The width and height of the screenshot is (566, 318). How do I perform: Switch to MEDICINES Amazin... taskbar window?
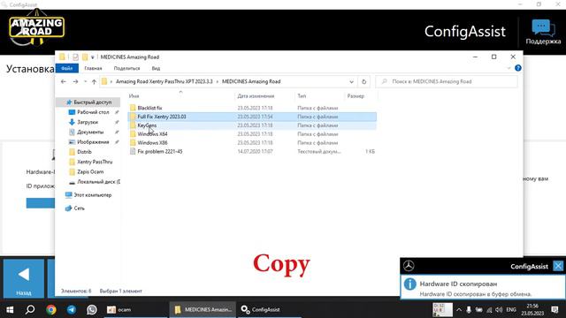pos(203,310)
